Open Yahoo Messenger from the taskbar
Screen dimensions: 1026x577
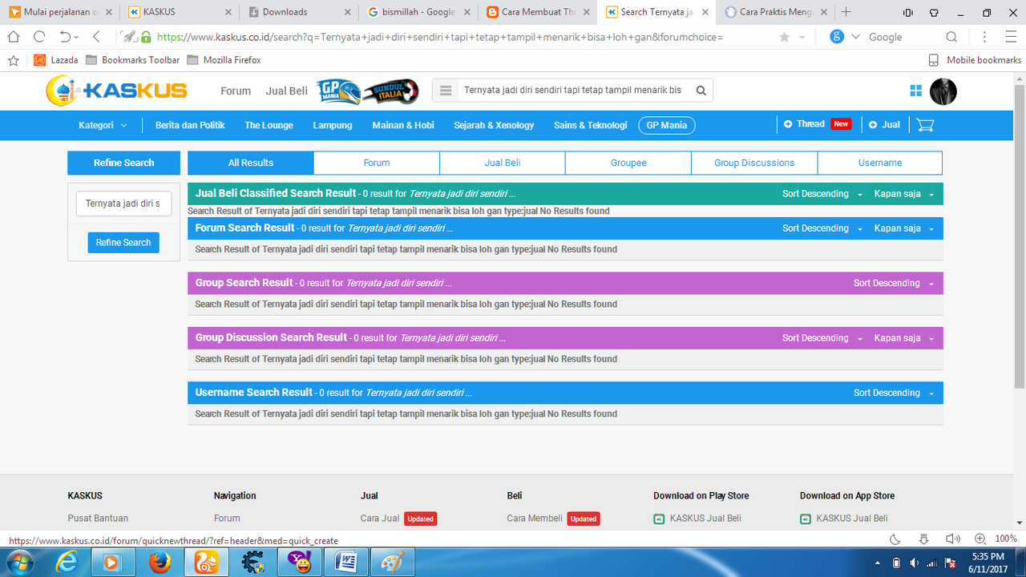pyautogui.click(x=300, y=563)
